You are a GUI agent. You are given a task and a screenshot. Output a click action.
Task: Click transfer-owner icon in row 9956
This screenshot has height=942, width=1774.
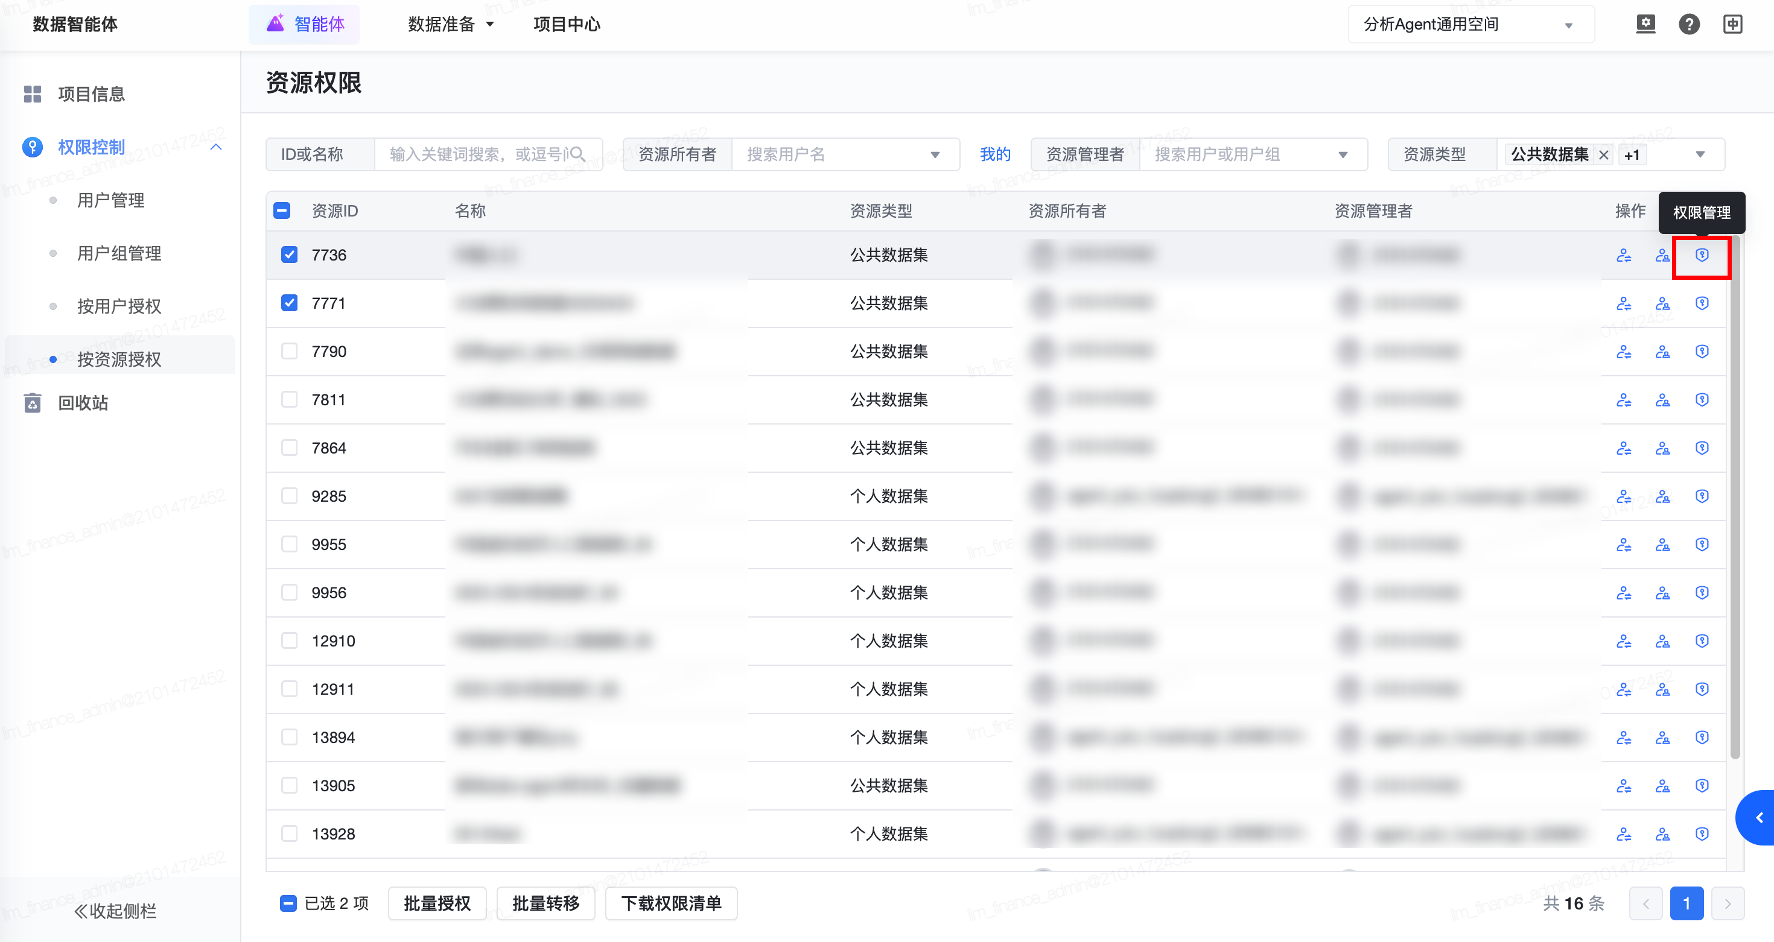1624,592
